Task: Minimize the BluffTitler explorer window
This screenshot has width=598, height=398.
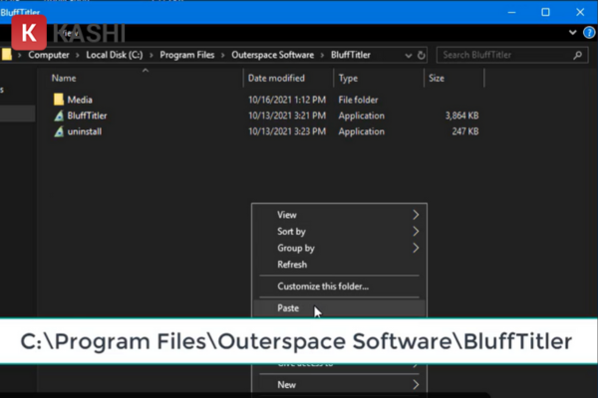Action: pos(512,13)
